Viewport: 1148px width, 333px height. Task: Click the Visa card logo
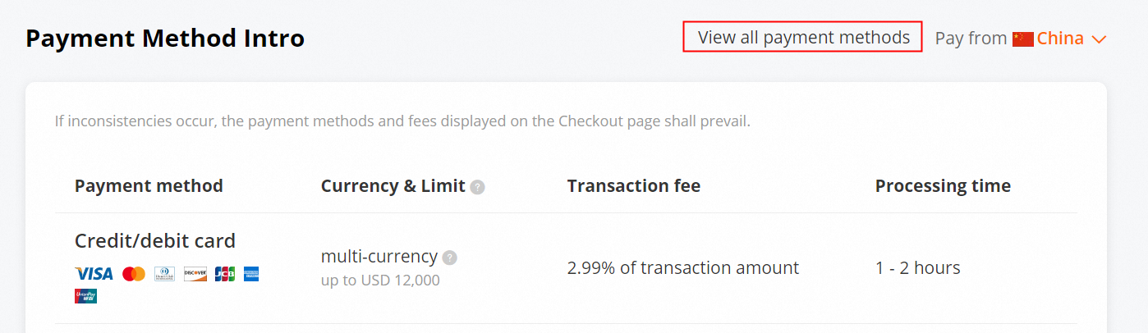coord(94,274)
